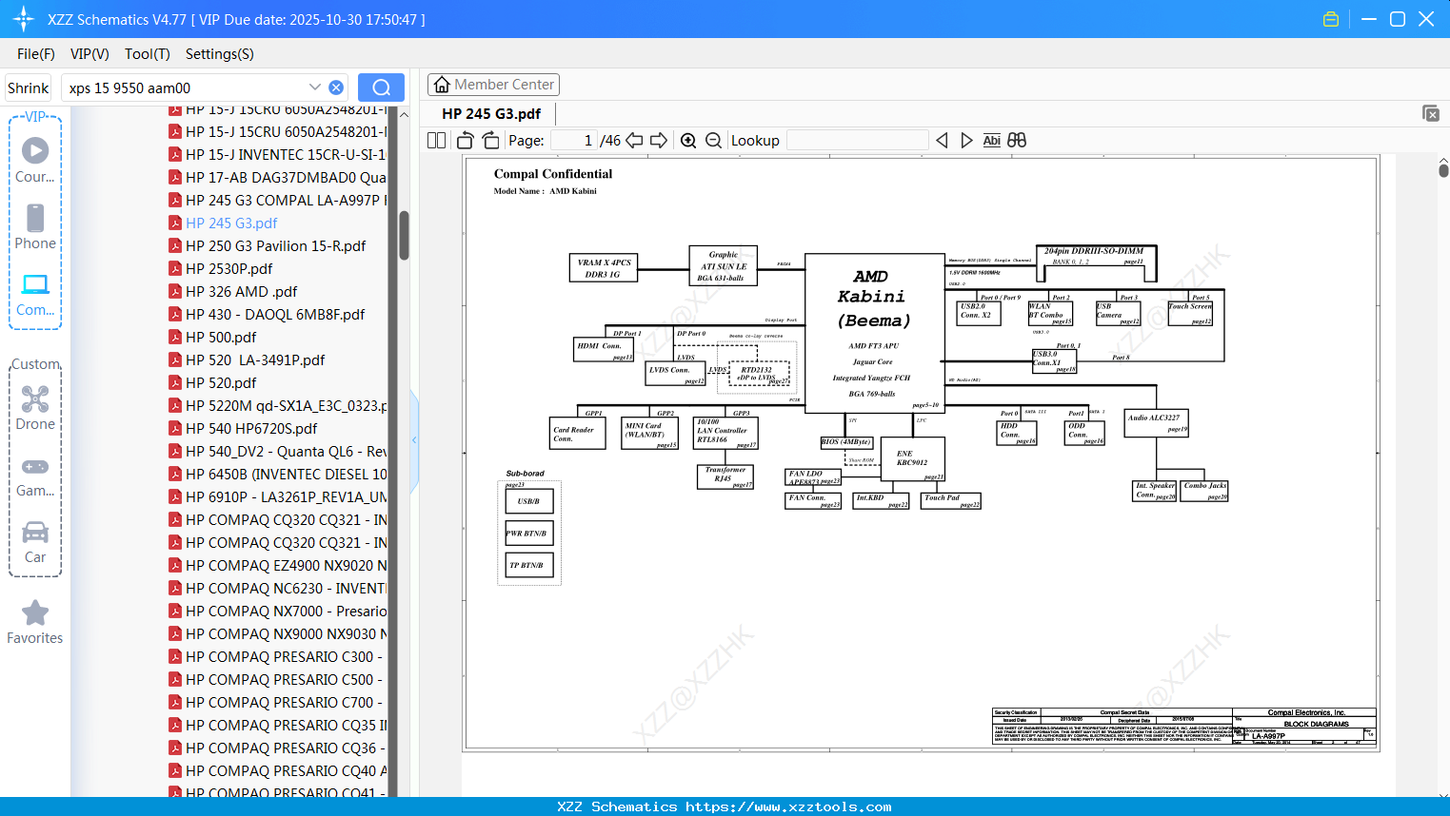Zoom in on the schematic

pyautogui.click(x=688, y=141)
